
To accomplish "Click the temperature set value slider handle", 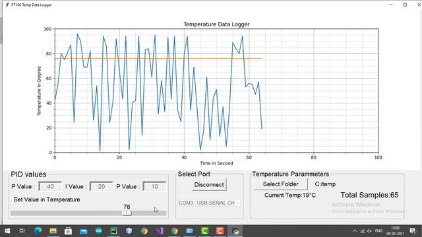I will point(127,213).
